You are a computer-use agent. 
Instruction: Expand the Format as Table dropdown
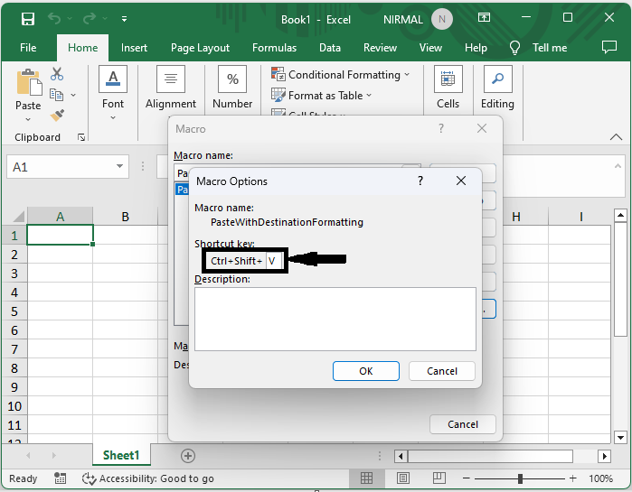369,96
